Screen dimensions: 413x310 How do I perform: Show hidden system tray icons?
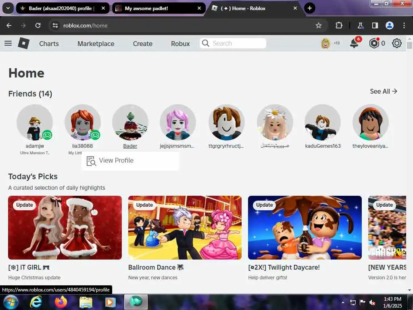point(343,302)
